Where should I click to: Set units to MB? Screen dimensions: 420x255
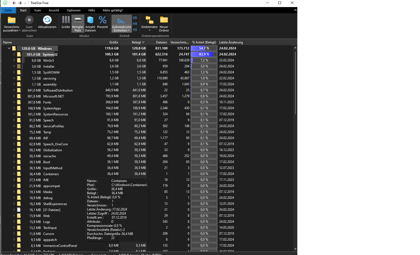point(135,24)
